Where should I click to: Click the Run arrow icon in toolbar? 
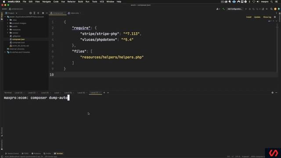point(246,9)
